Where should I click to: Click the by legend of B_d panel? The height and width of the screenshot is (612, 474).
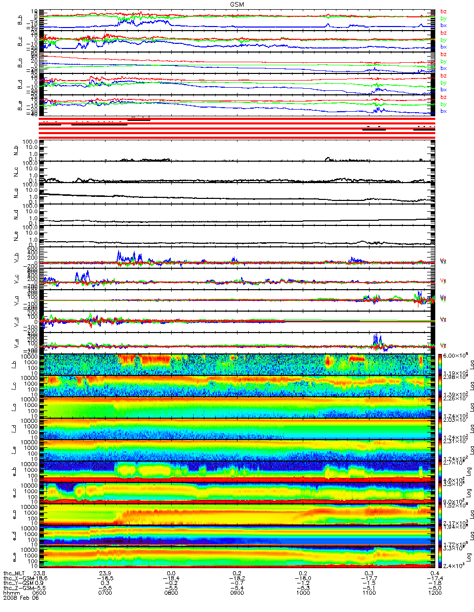pyautogui.click(x=443, y=83)
